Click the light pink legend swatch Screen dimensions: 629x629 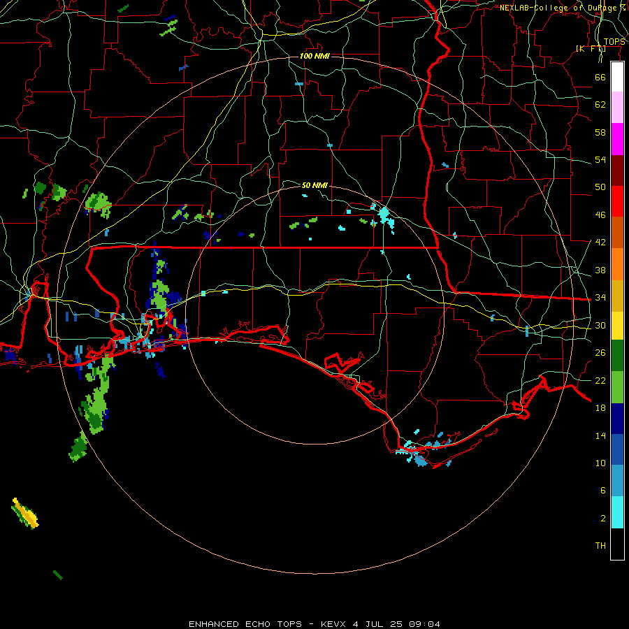click(617, 107)
